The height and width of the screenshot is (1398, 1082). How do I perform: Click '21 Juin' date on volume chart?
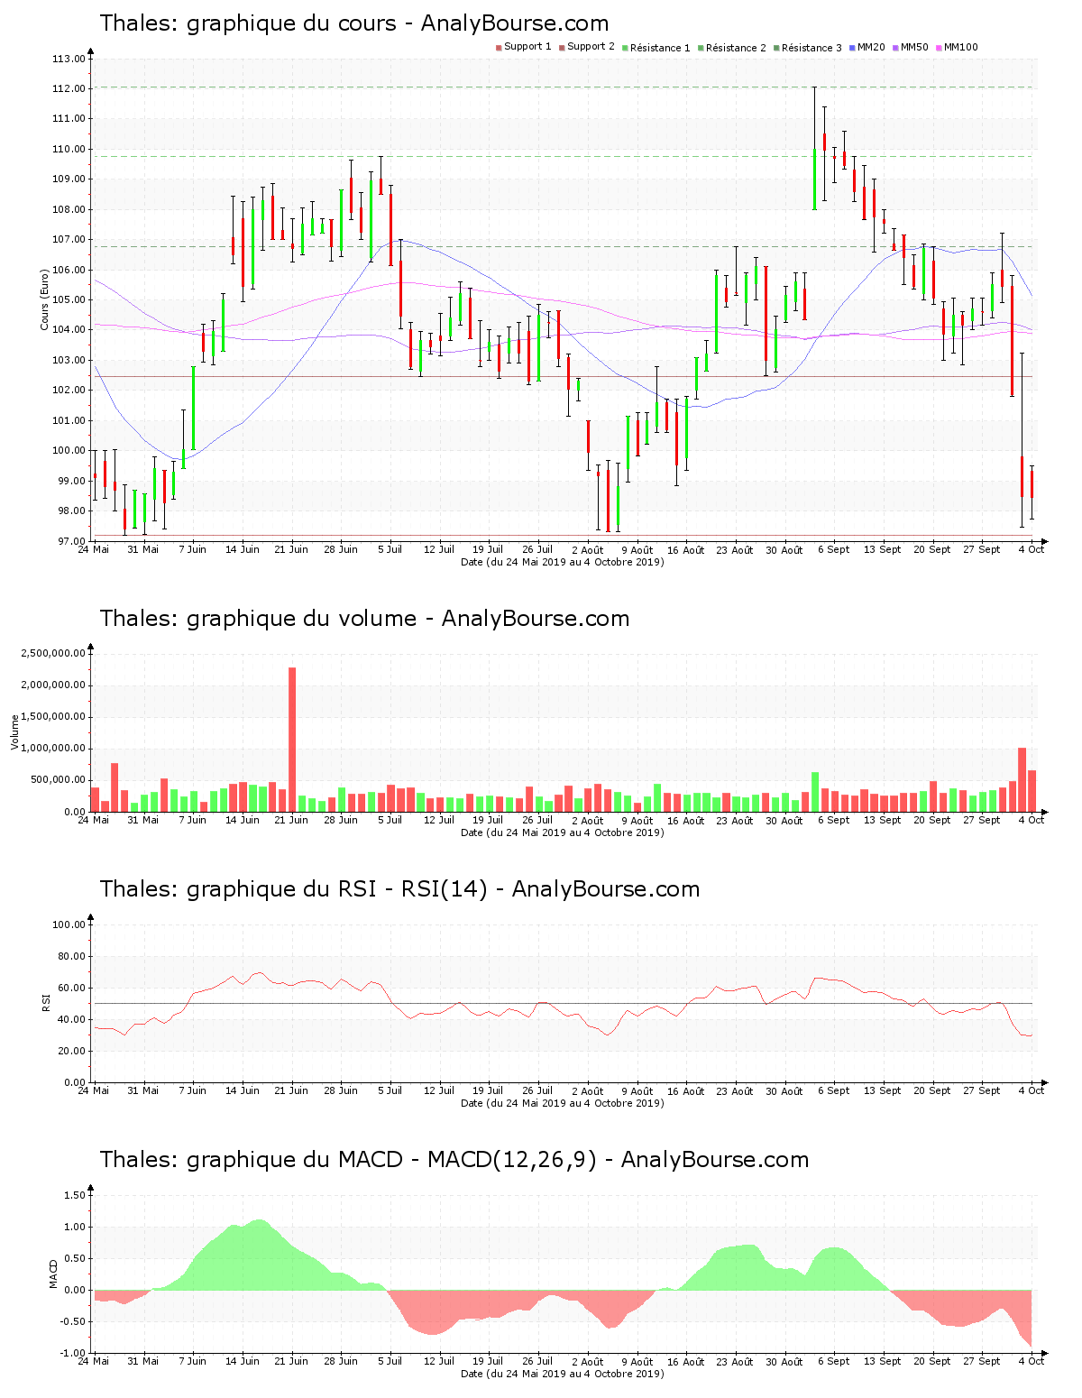tap(291, 820)
